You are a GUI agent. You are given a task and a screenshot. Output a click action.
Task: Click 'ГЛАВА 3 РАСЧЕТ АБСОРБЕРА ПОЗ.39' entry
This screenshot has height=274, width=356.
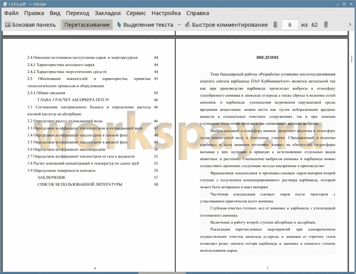[x=73, y=100]
